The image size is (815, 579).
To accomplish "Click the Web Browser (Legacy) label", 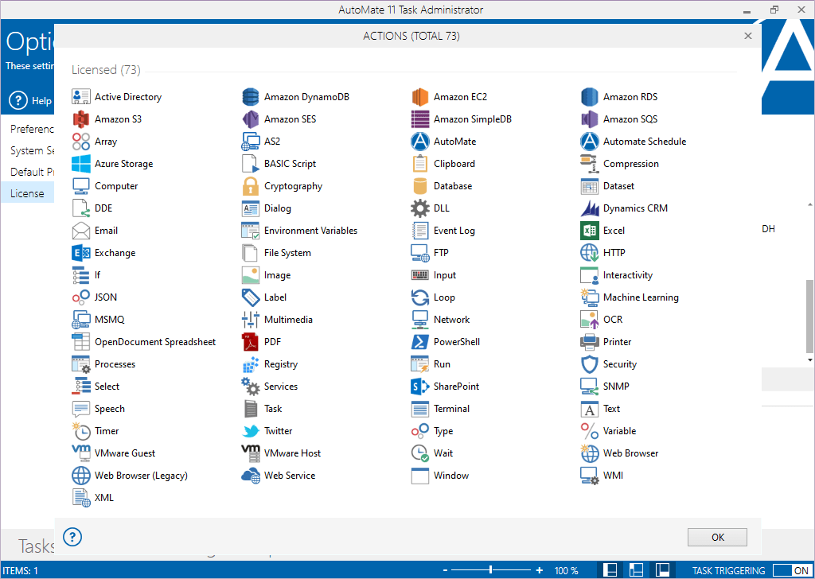I will 141,475.
